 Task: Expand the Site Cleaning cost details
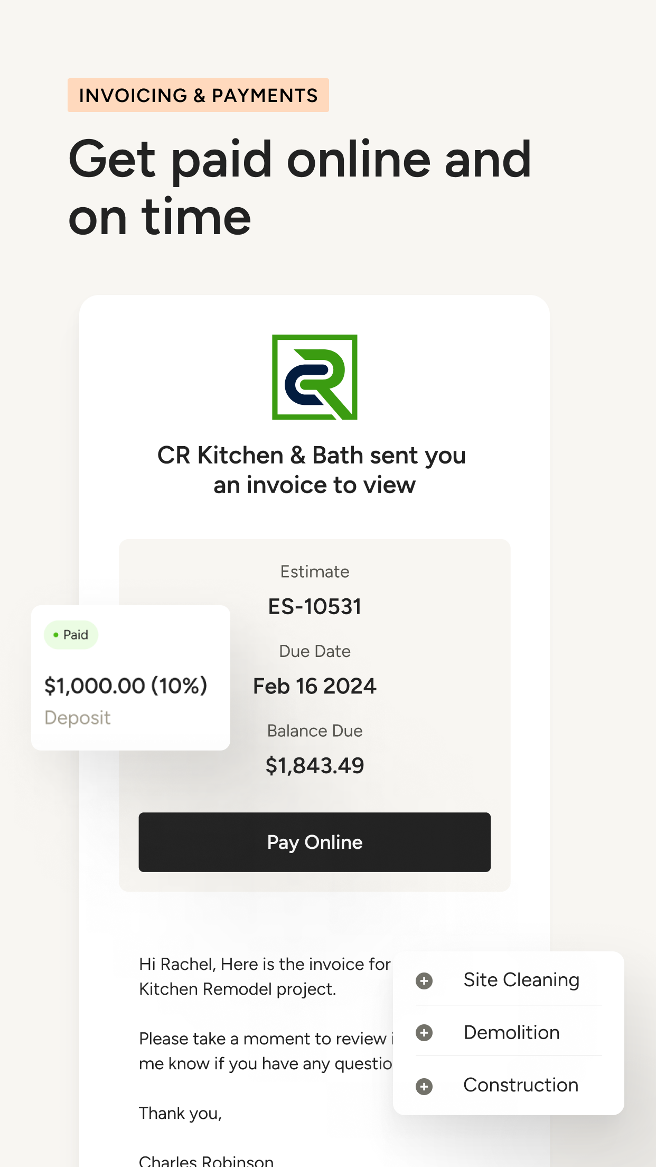[521, 980]
